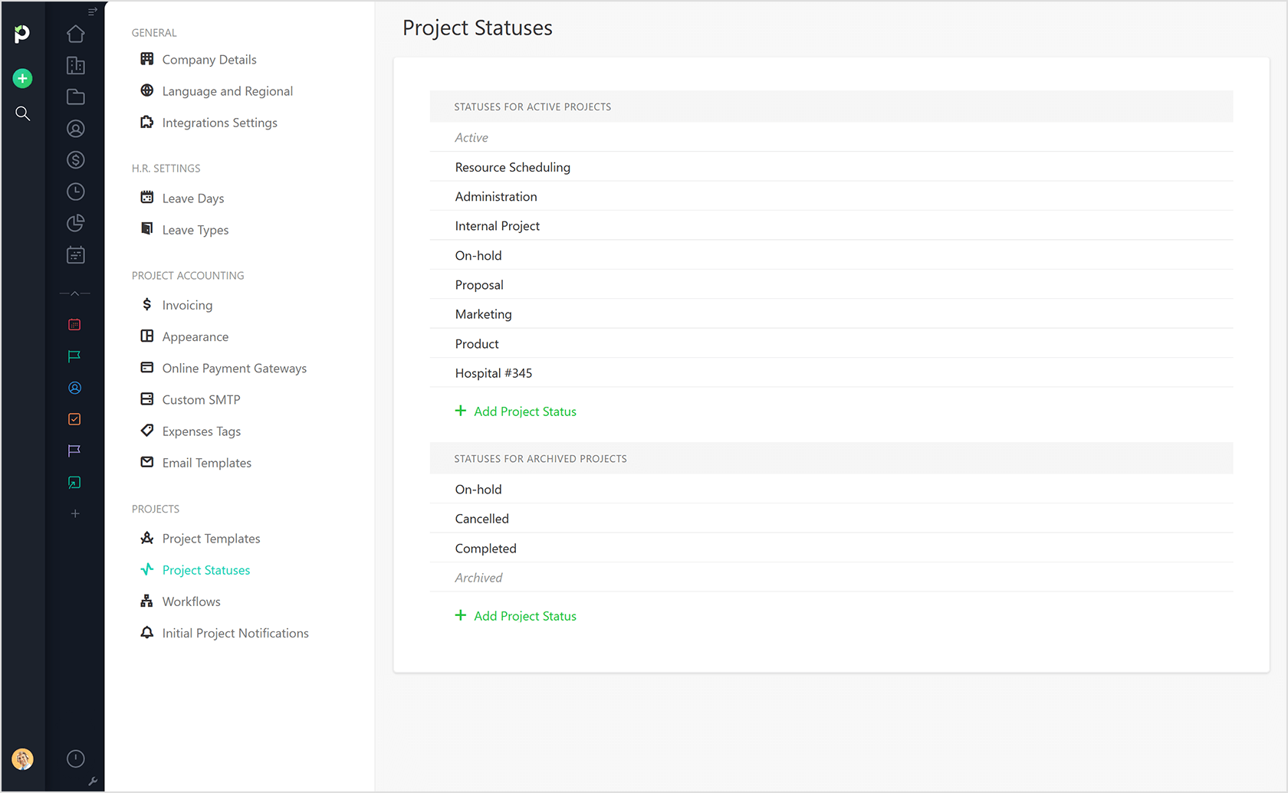
Task: Open invoicing via the dollar icon
Action: (x=75, y=159)
